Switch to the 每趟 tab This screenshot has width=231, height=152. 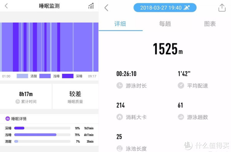(x=165, y=24)
